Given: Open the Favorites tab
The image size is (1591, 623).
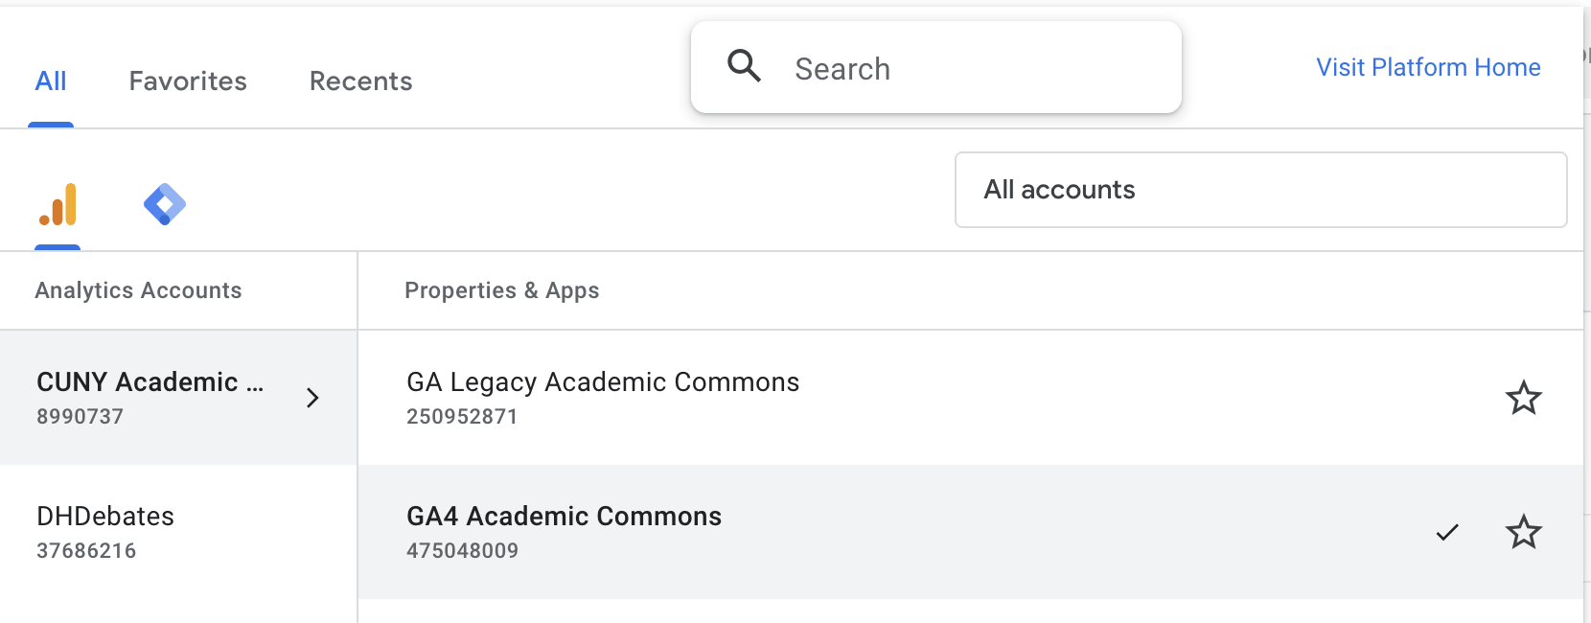Looking at the screenshot, I should [x=188, y=81].
